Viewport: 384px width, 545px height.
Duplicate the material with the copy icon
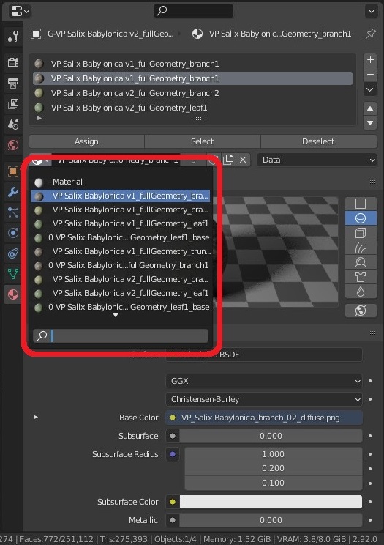tap(228, 160)
